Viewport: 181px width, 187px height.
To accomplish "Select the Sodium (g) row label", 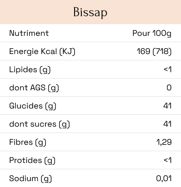I will click(x=30, y=179).
